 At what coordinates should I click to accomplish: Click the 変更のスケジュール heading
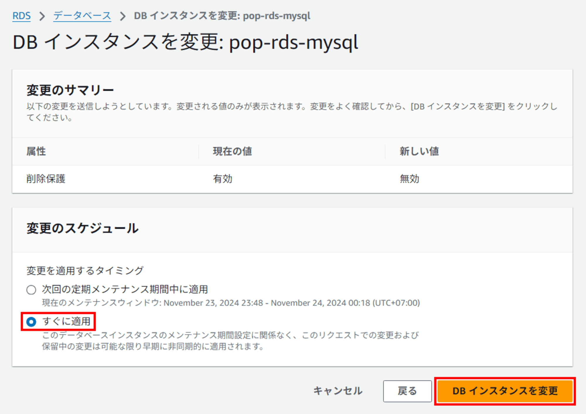tap(82, 228)
